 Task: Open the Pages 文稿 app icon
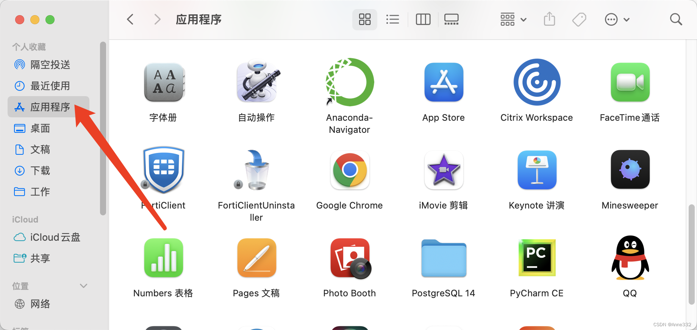click(x=256, y=258)
